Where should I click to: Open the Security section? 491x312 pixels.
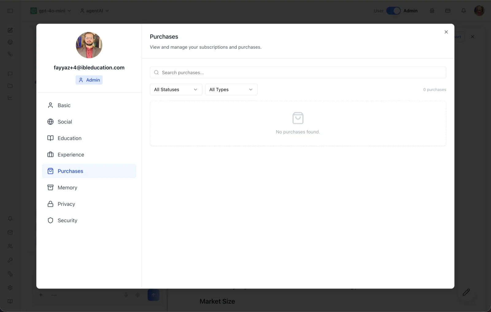click(89, 220)
